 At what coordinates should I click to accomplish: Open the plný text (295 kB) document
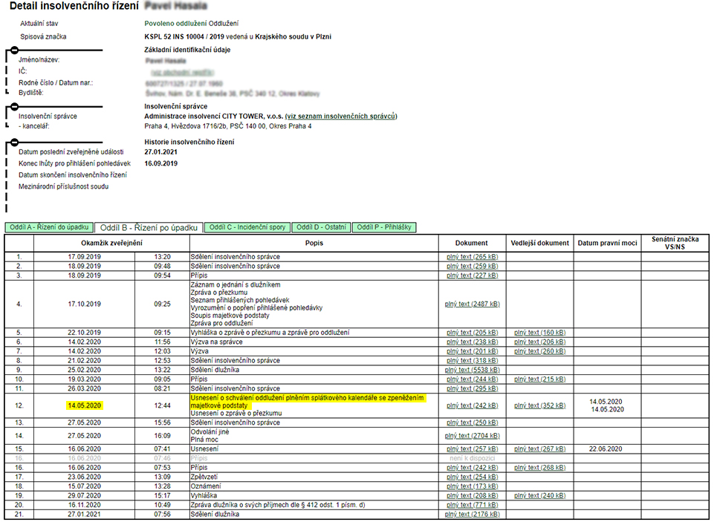[x=473, y=388]
